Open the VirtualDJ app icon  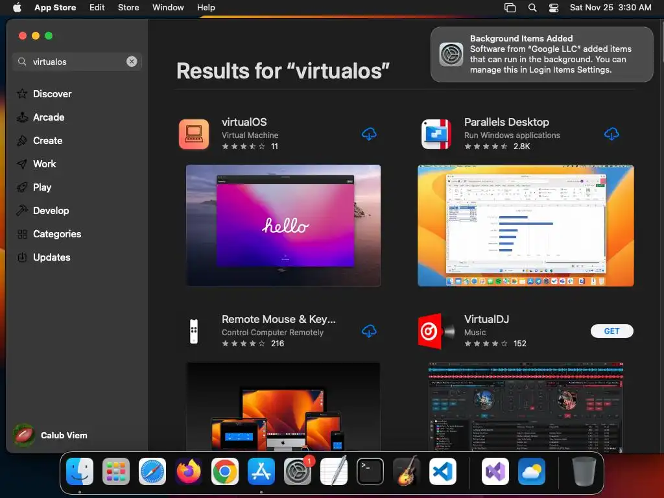(436, 331)
